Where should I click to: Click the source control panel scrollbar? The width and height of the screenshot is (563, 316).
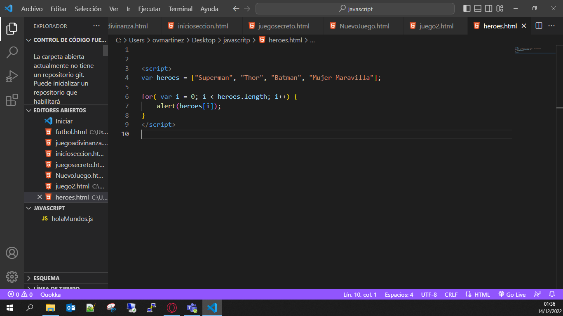click(x=106, y=50)
